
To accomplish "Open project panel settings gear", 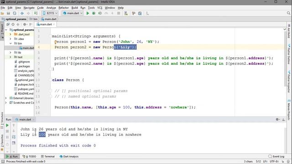I will pos(25,24).
